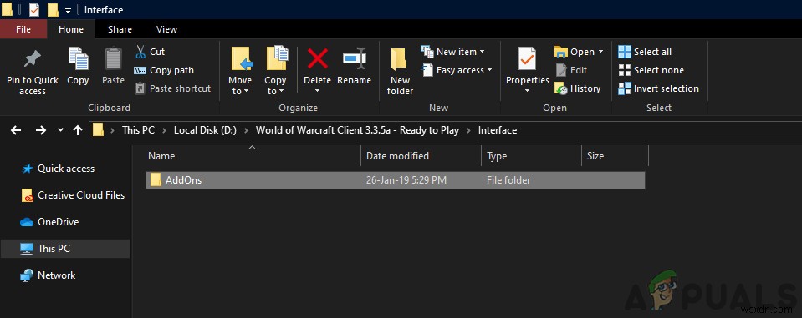
Task: Open Network in the sidebar
Action: 48,275
